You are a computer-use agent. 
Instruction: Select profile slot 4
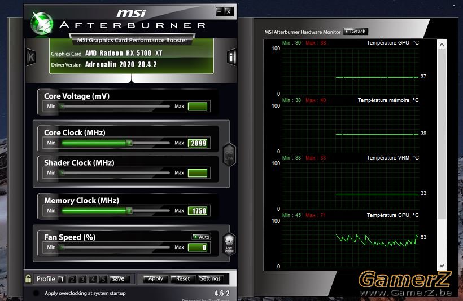tap(93, 279)
